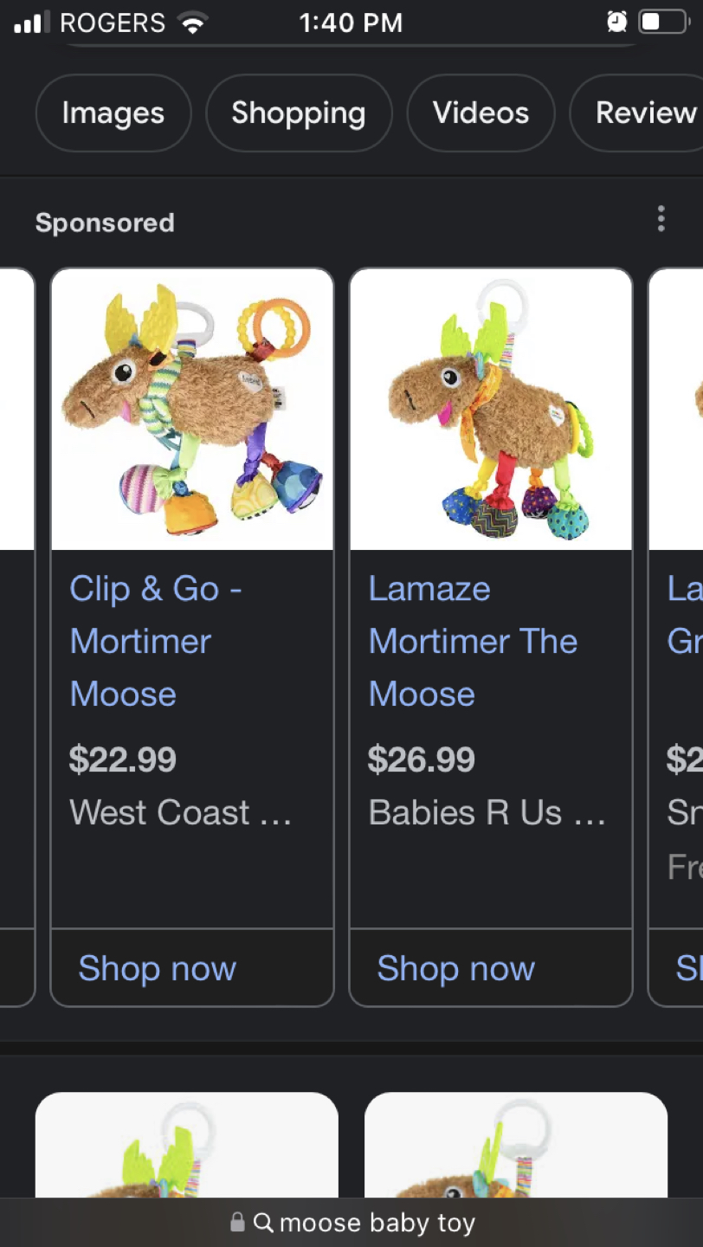Tap the cellular signal bars icon
Image resolution: width=703 pixels, height=1247 pixels.
click(x=32, y=23)
